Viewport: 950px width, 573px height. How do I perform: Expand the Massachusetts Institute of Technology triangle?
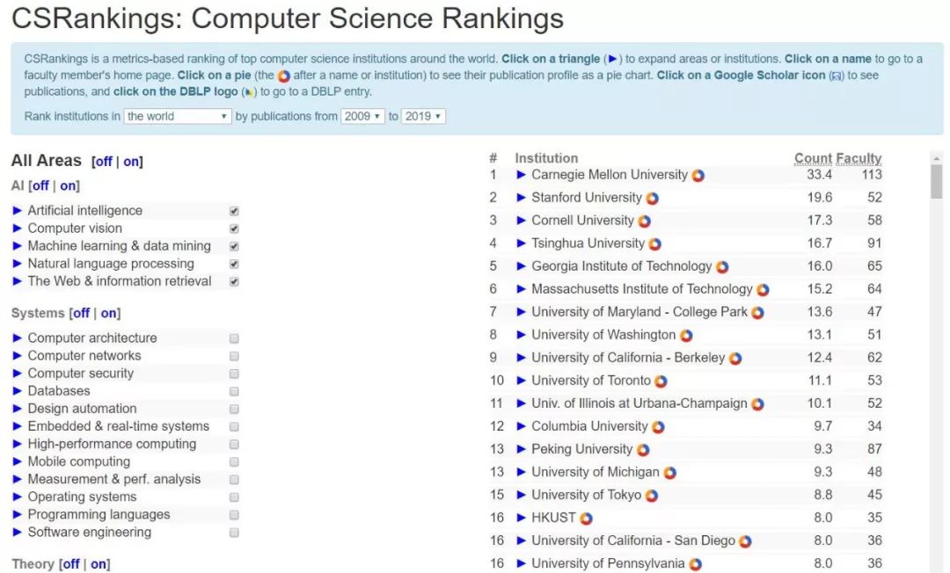tap(521, 289)
